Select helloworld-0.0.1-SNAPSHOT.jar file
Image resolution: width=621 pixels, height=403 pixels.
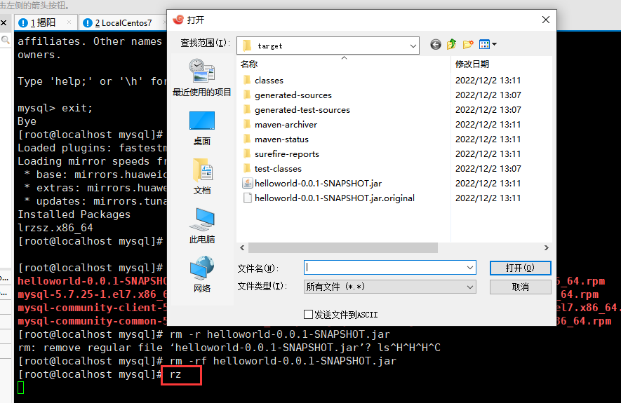click(x=312, y=183)
